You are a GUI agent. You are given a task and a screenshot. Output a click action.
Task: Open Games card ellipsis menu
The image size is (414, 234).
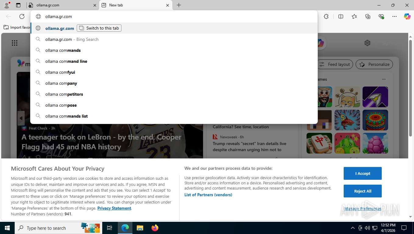coord(384,79)
